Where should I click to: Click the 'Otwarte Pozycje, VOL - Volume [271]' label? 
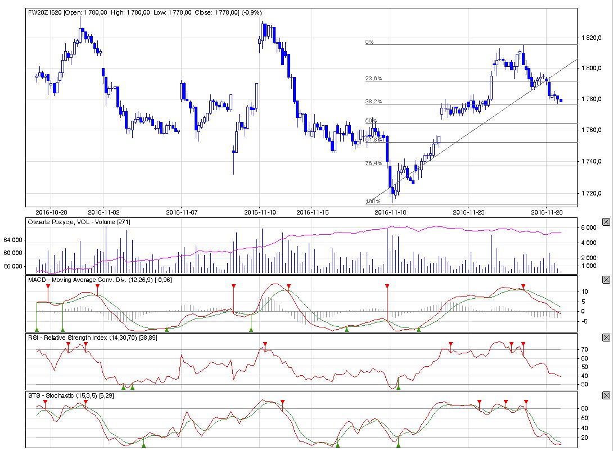pyautogui.click(x=79, y=222)
